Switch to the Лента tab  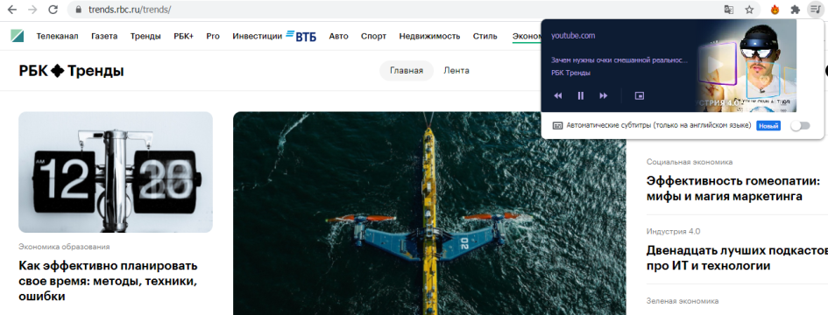(x=456, y=71)
